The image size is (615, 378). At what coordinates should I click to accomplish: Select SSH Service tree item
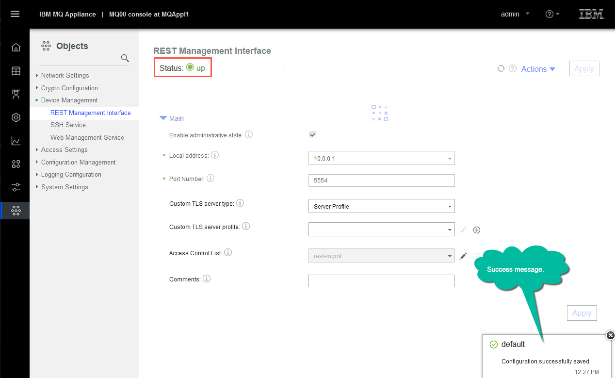point(68,125)
